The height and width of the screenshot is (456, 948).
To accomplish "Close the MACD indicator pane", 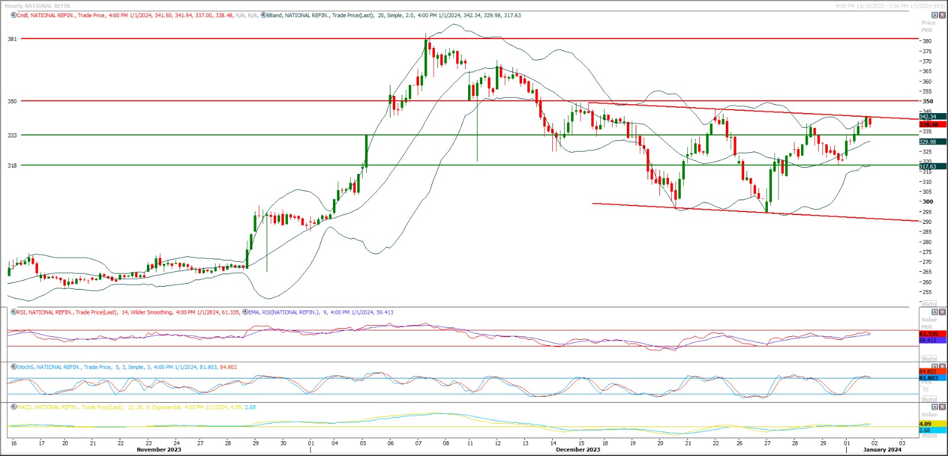I will (x=942, y=407).
